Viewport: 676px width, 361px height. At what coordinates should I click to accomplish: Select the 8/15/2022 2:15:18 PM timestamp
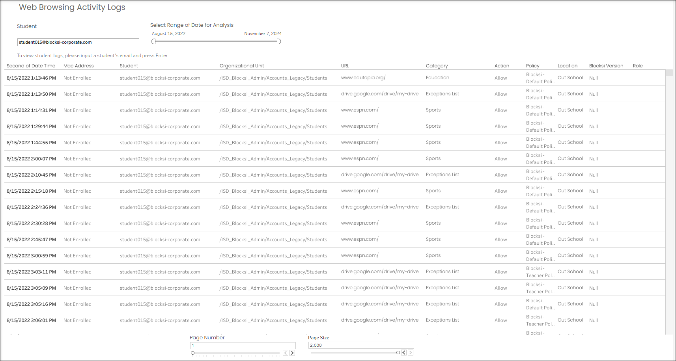point(31,191)
